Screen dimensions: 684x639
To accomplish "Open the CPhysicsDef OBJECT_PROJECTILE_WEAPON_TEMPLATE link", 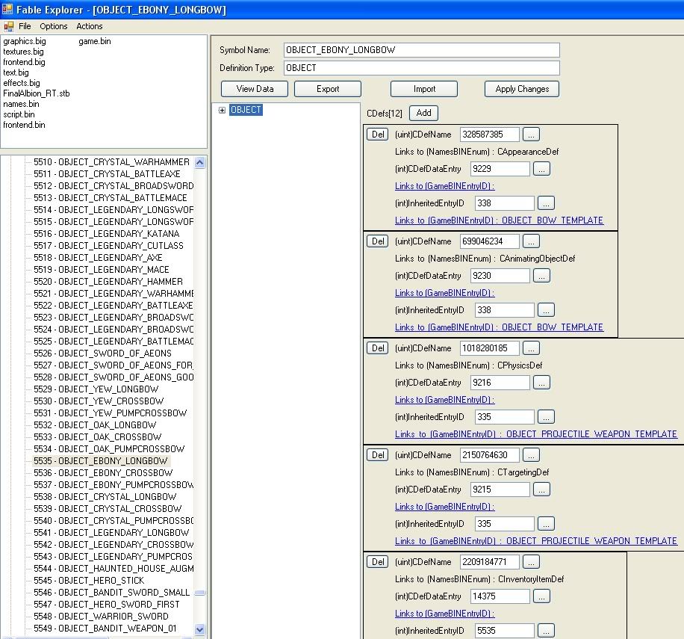I will [536, 434].
